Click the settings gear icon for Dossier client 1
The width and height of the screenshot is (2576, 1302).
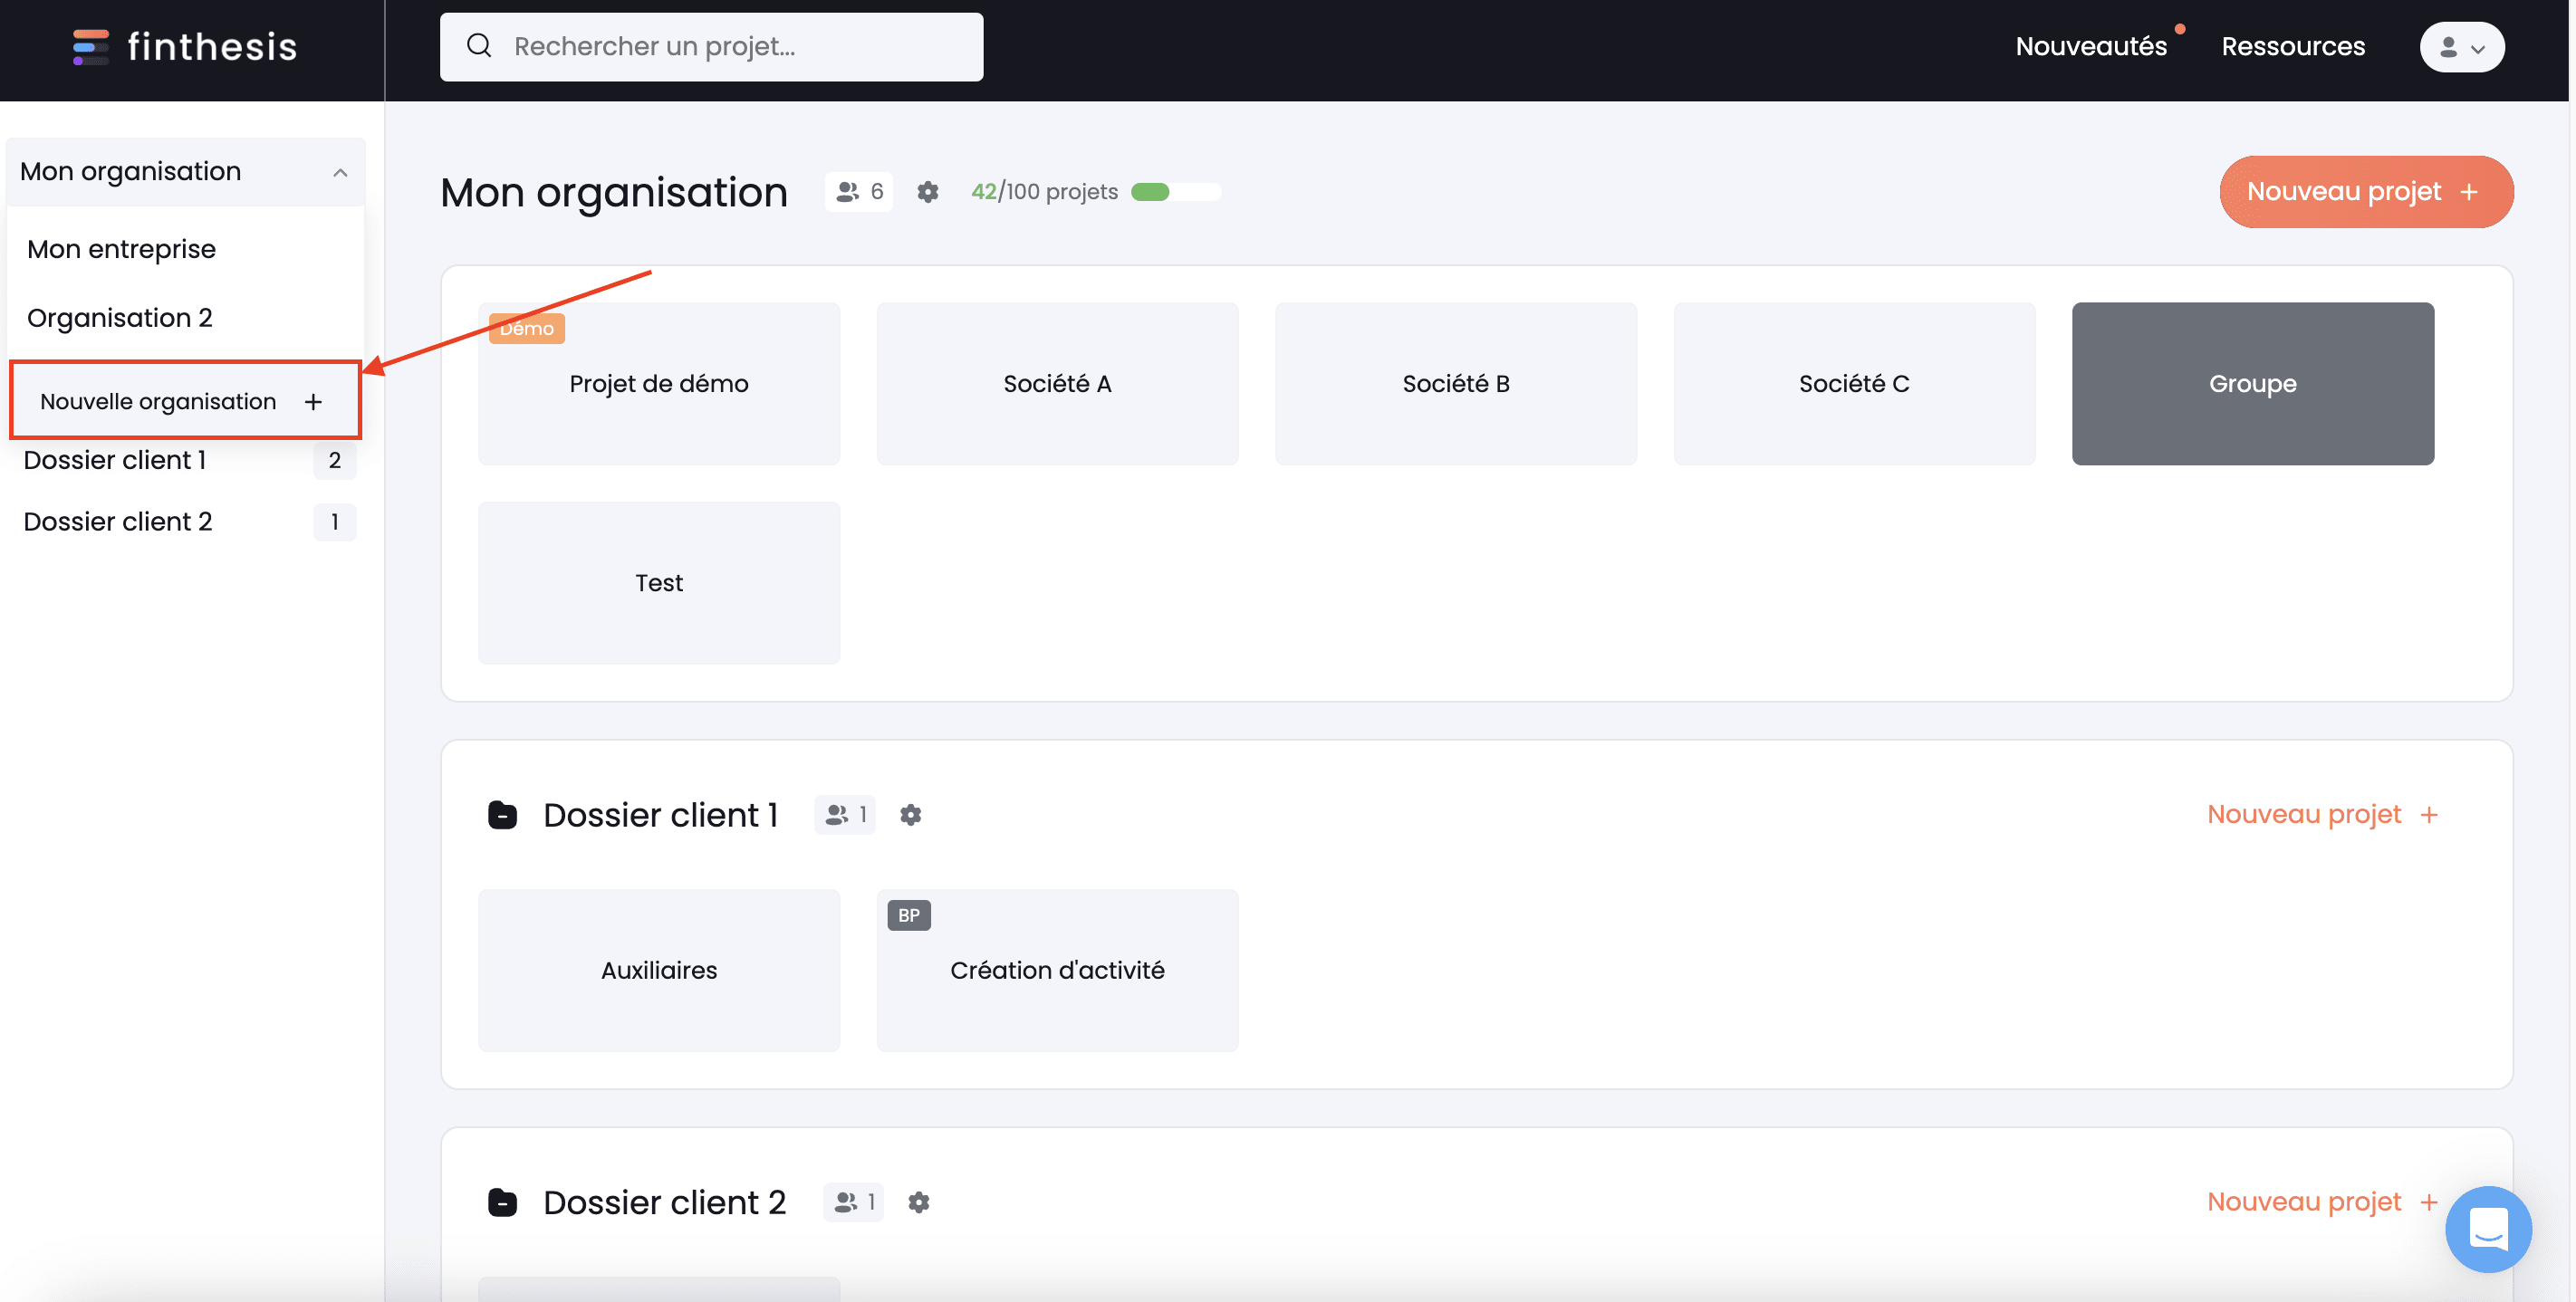(912, 814)
